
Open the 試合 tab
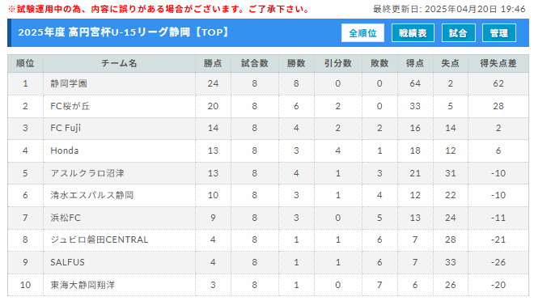tap(459, 33)
